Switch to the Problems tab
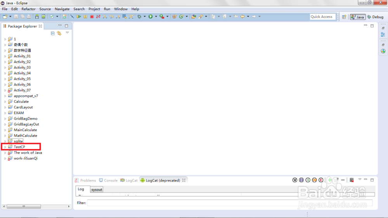This screenshot has height=218, width=388. (x=85, y=180)
